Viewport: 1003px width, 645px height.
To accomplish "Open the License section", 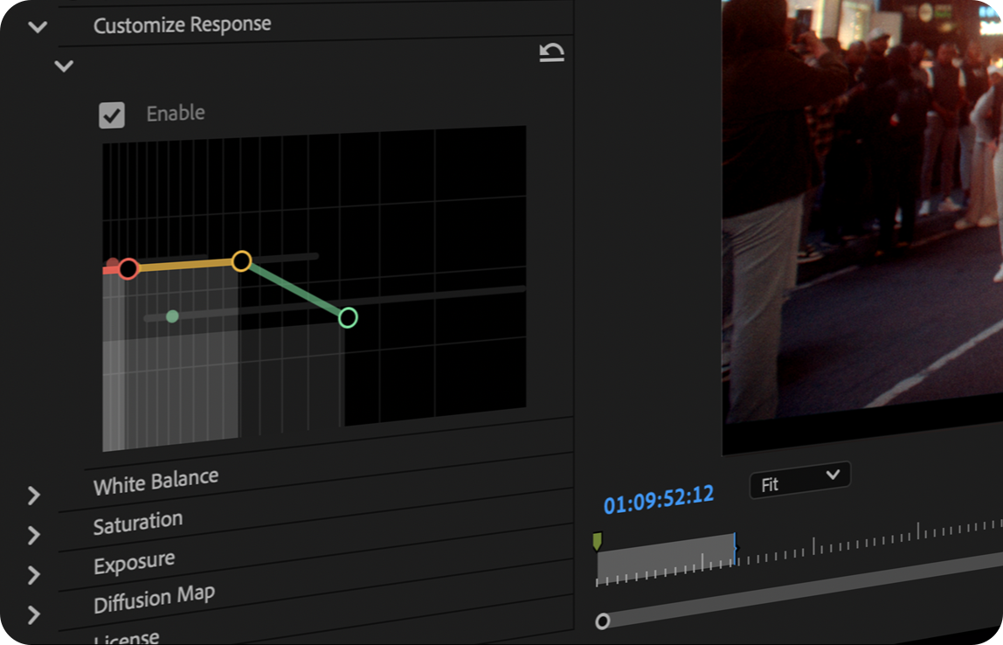I will coord(127,638).
